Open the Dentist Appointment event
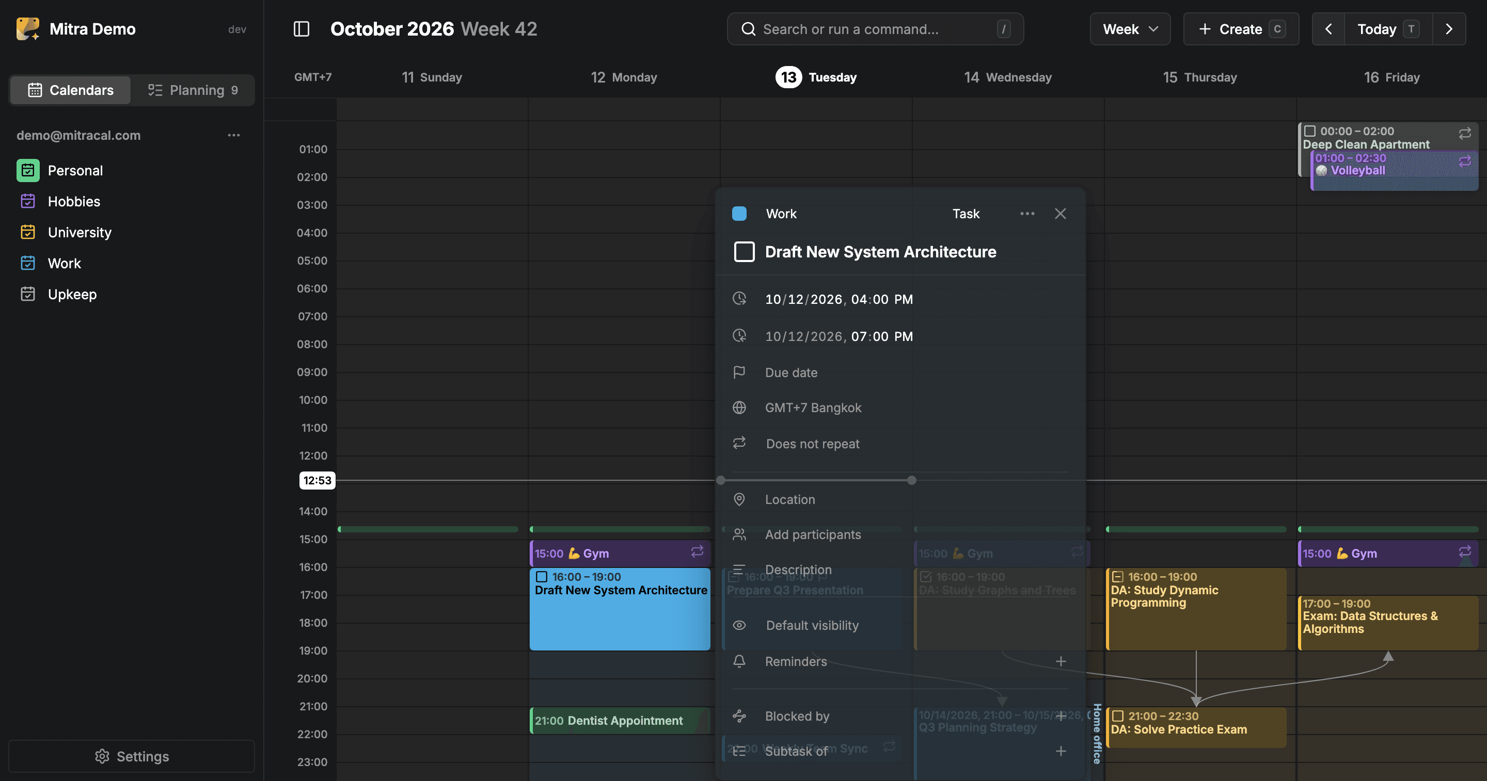The height and width of the screenshot is (781, 1487). point(620,721)
